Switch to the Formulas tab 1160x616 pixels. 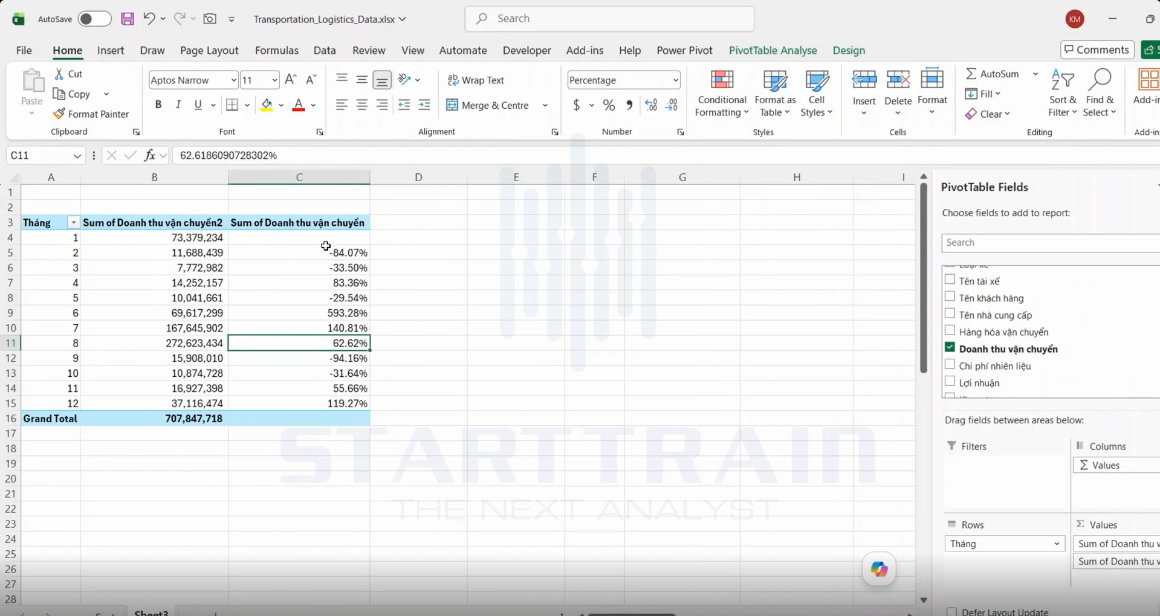(277, 50)
